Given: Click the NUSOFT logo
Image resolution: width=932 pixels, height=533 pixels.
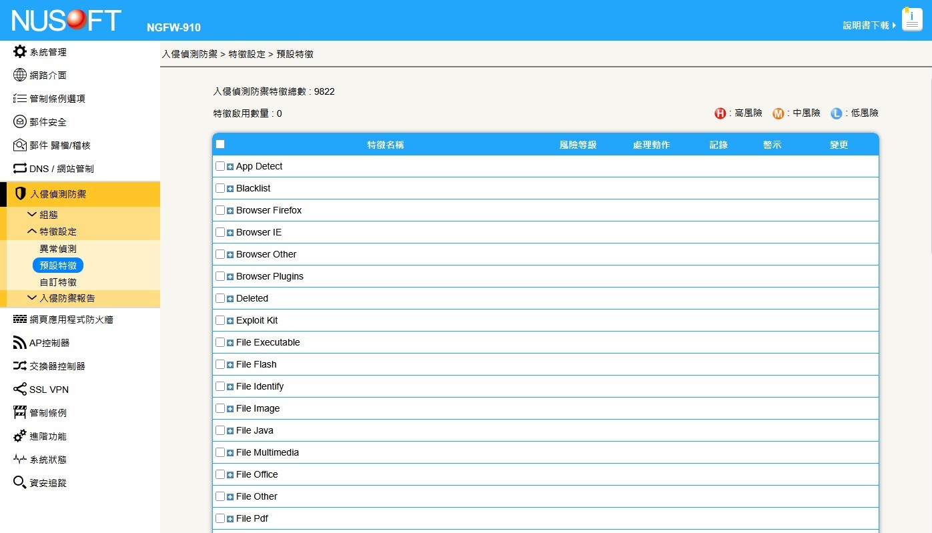Looking at the screenshot, I should (x=67, y=20).
